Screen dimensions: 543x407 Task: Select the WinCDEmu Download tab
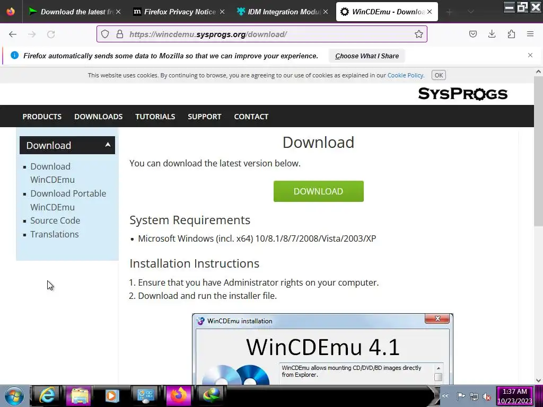[387, 12]
